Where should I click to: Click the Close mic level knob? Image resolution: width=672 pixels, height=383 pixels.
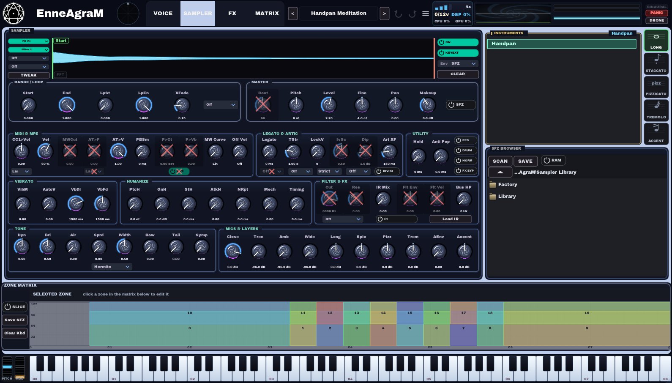(232, 252)
